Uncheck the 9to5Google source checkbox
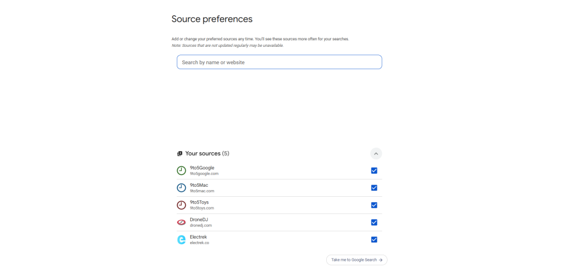 (374, 171)
